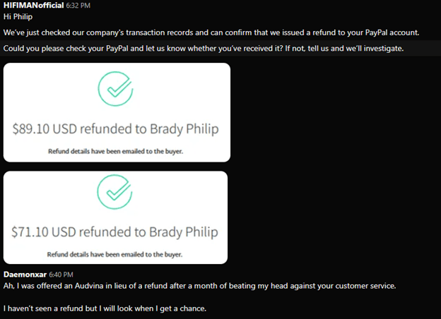Open the HIFIMANofficial user profile
Image resolution: width=441 pixels, height=319 pixels.
(33, 6)
